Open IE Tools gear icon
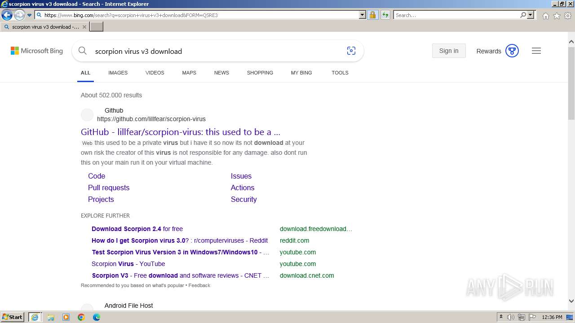575x323 pixels. (x=568, y=16)
